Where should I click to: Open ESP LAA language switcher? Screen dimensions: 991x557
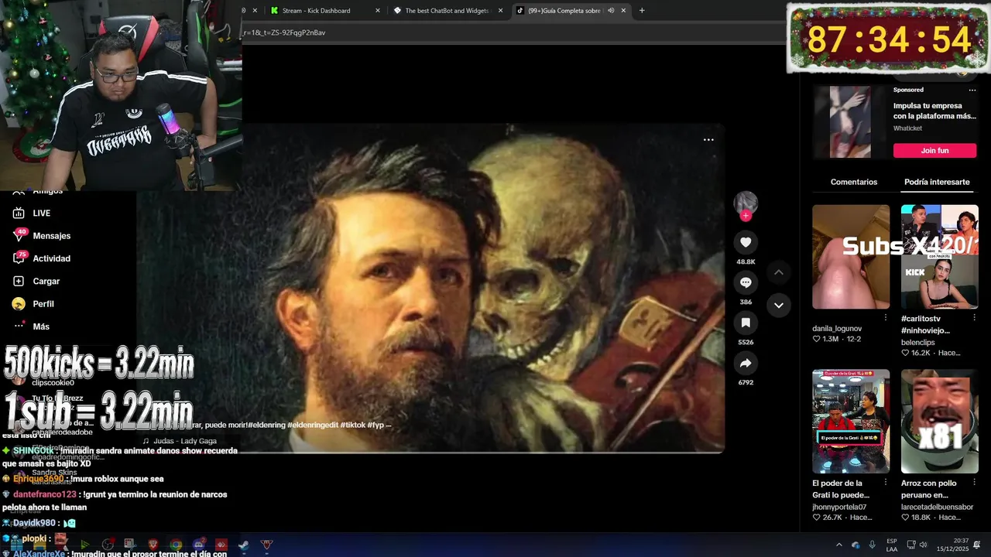[892, 545]
